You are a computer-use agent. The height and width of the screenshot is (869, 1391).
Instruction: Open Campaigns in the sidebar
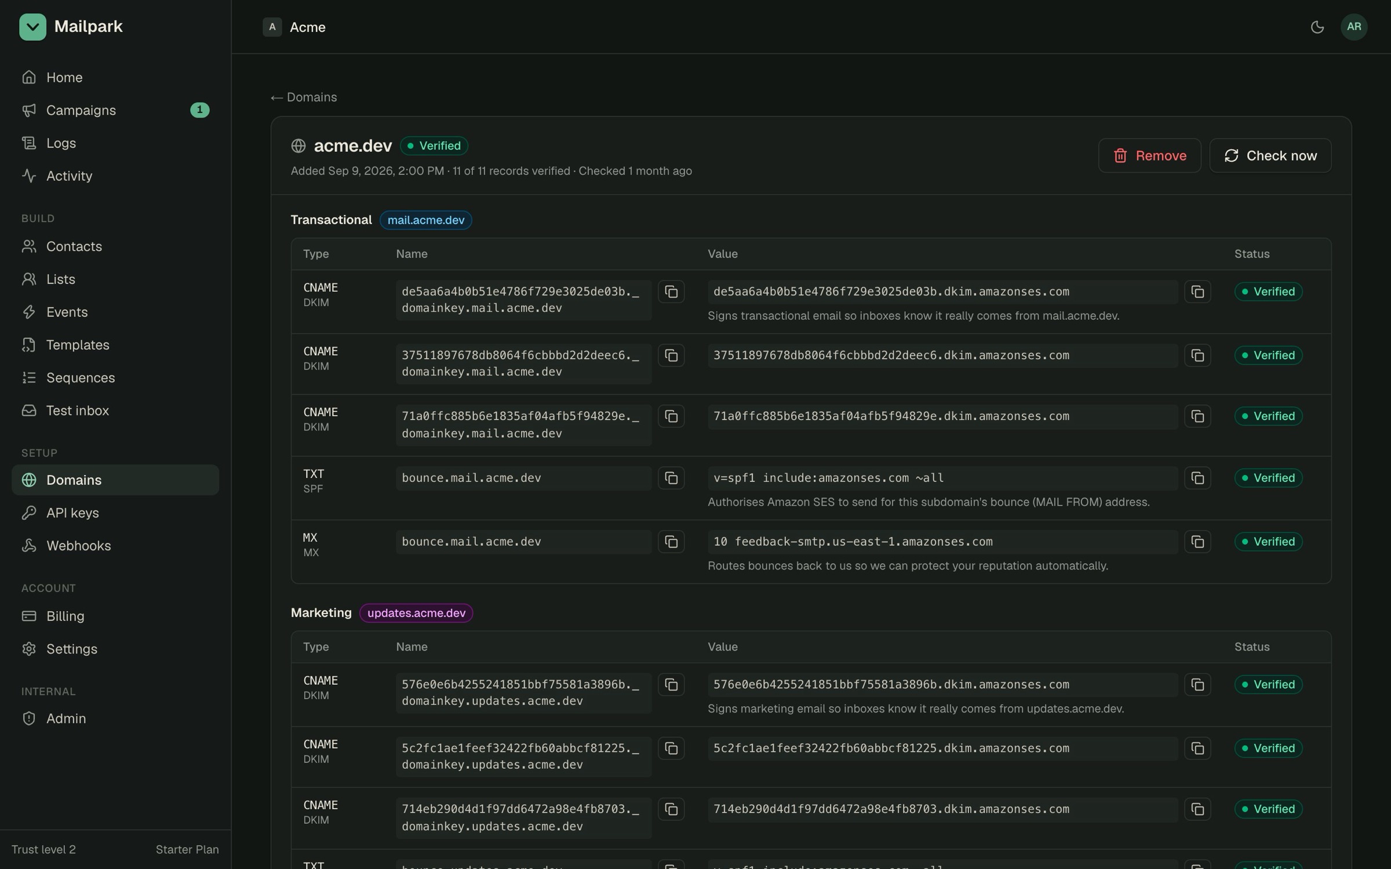[x=115, y=110]
